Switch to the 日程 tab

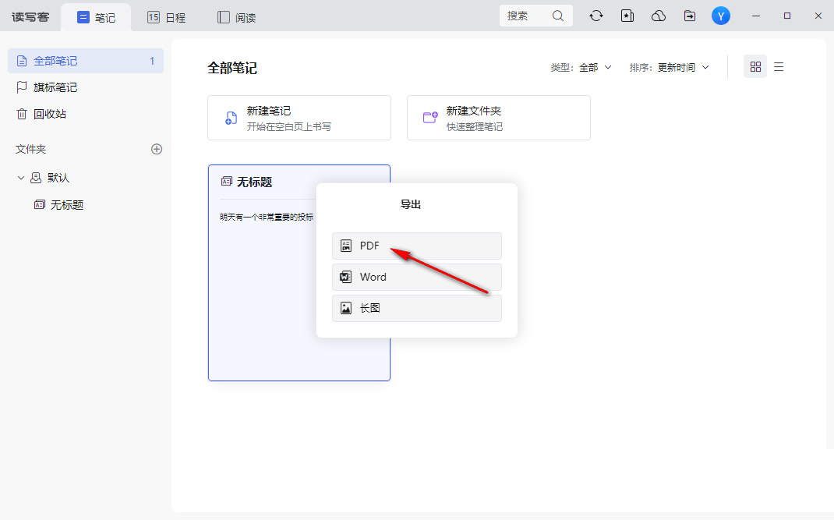pyautogui.click(x=166, y=18)
